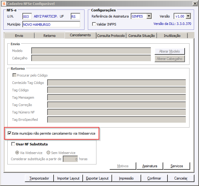Click the Tag ErroSpecified field

click(117, 120)
